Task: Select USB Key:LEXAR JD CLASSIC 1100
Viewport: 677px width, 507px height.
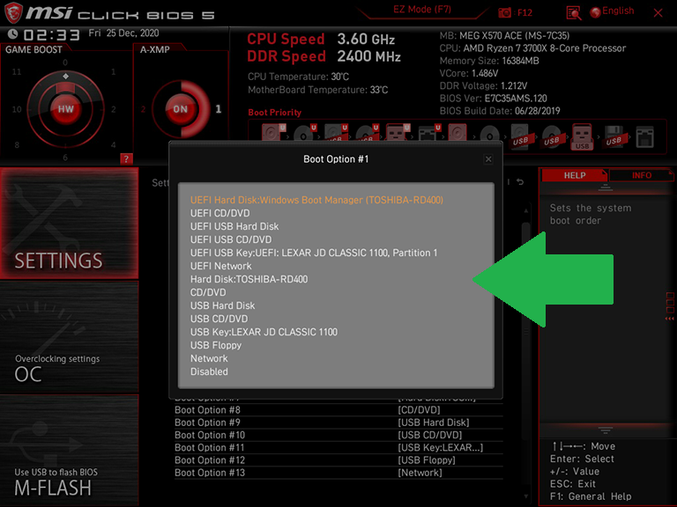Action: tap(264, 332)
